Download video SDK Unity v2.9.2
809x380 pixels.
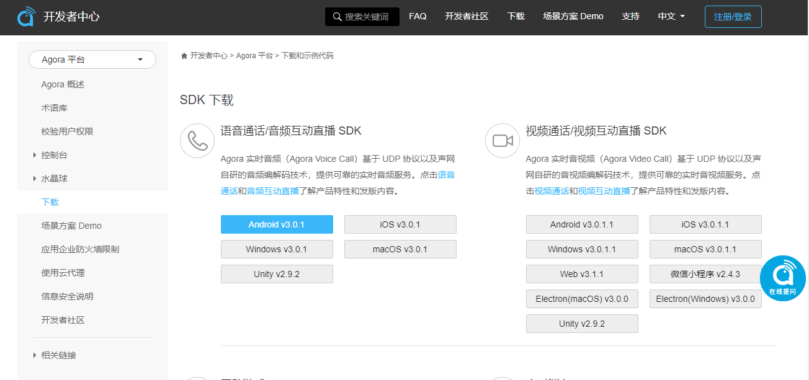(582, 324)
